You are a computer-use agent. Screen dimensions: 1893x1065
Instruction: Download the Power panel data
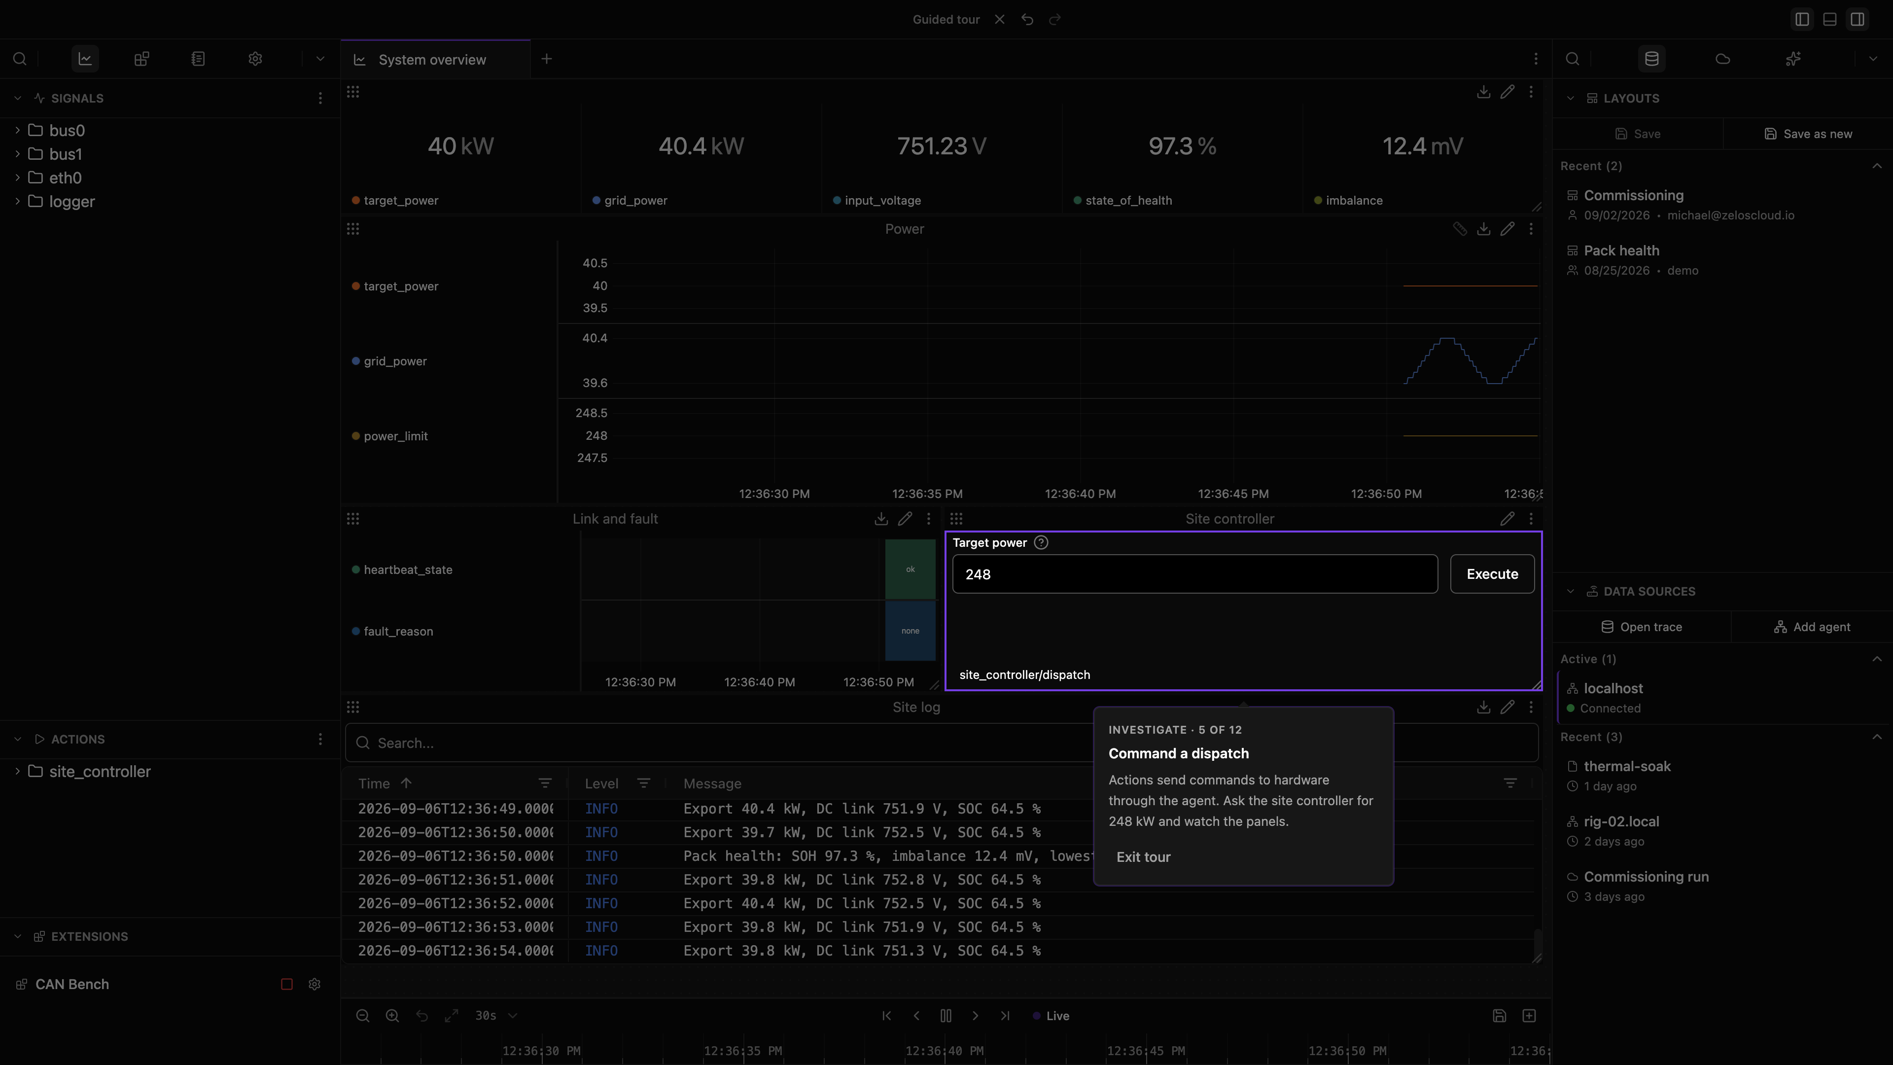tap(1484, 229)
